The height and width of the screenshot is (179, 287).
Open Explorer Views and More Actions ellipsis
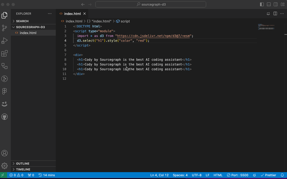pyautogui.click(x=50, y=13)
